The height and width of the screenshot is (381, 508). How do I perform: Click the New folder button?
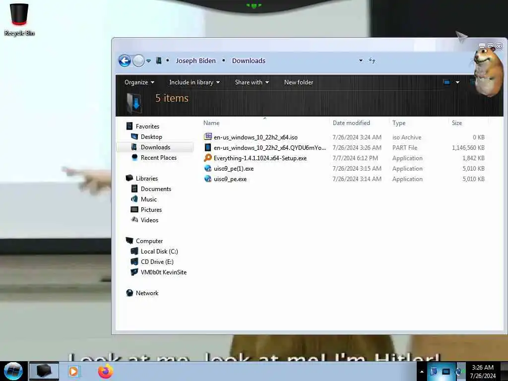pyautogui.click(x=298, y=82)
